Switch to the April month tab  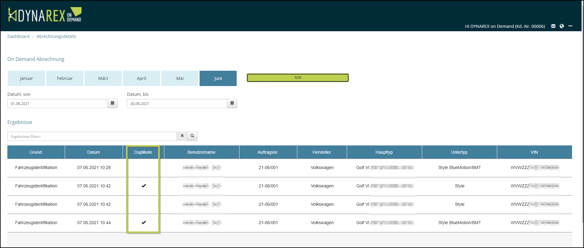click(x=141, y=78)
